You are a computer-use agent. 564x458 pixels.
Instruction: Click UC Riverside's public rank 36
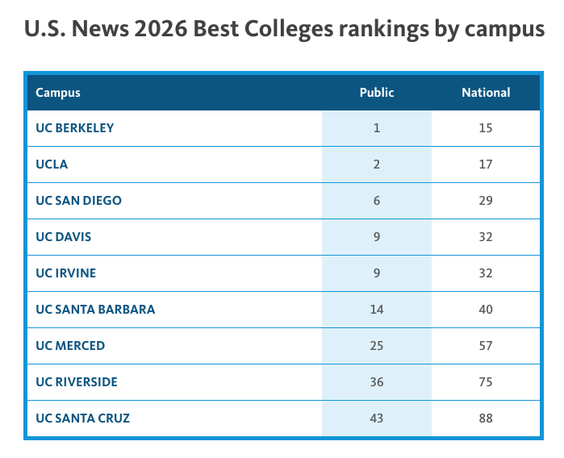(377, 381)
